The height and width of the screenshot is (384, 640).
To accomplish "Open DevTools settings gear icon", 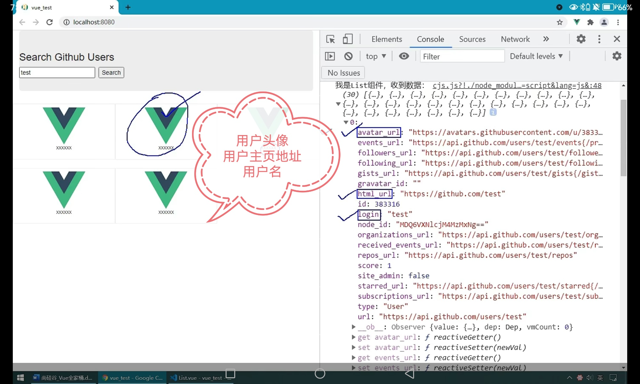I will coord(581,39).
